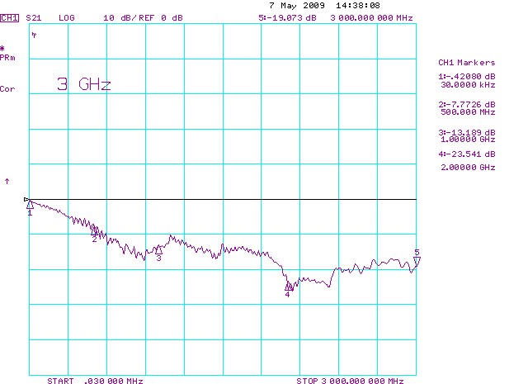Screen dimensions: 528x384
Task: Click the reference level arrow left of grid
Action: coord(7,180)
